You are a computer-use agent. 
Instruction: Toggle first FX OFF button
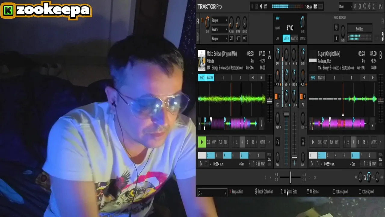tap(231, 38)
